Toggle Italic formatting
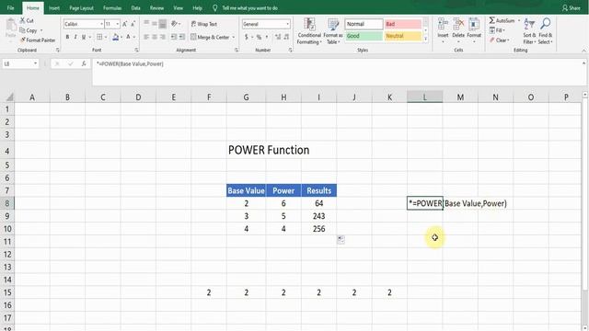589x331 pixels. [x=75, y=37]
